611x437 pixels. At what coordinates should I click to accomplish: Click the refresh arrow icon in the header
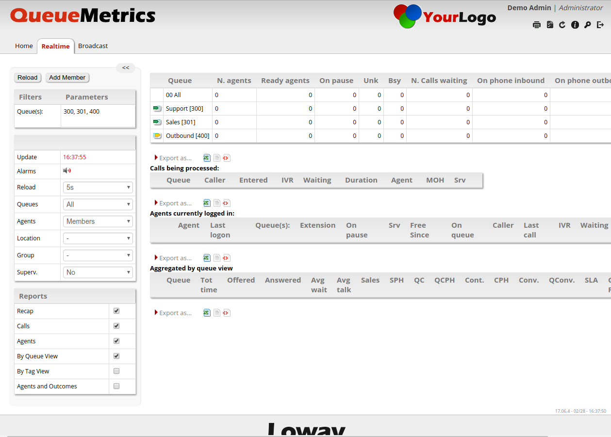(x=562, y=25)
